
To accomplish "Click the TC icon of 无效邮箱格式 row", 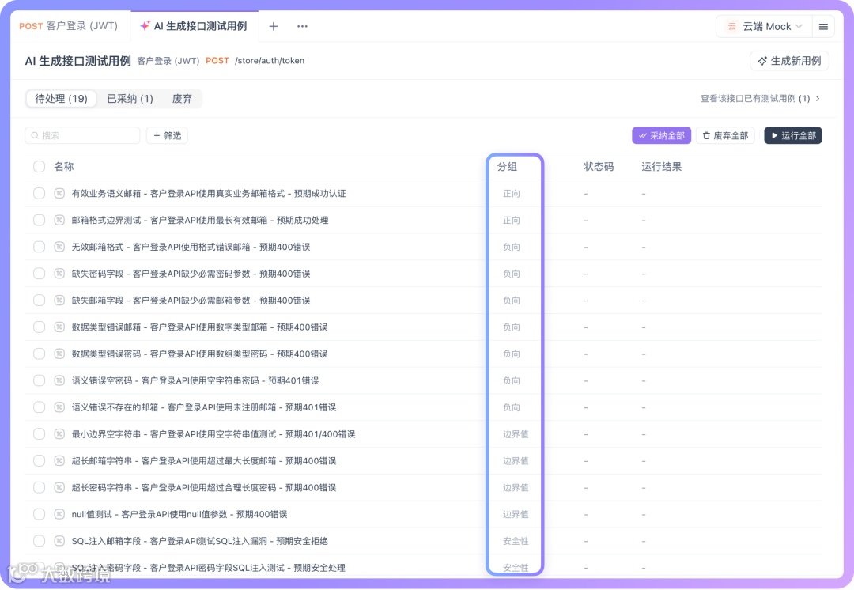I will [x=59, y=247].
